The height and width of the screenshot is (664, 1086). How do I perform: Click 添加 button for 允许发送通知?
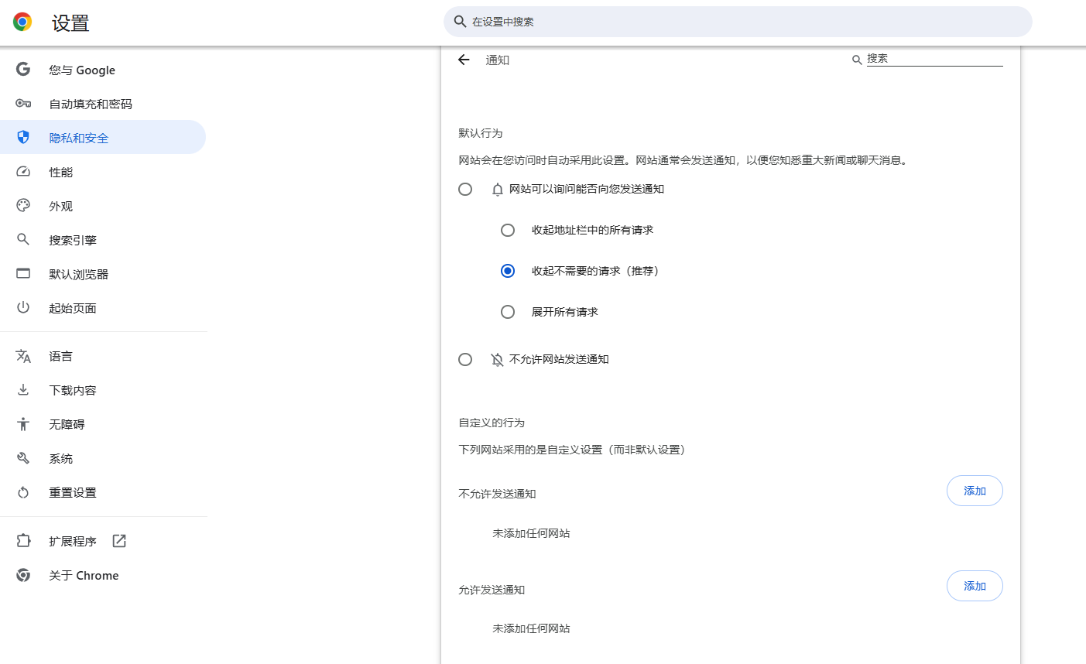(x=975, y=586)
